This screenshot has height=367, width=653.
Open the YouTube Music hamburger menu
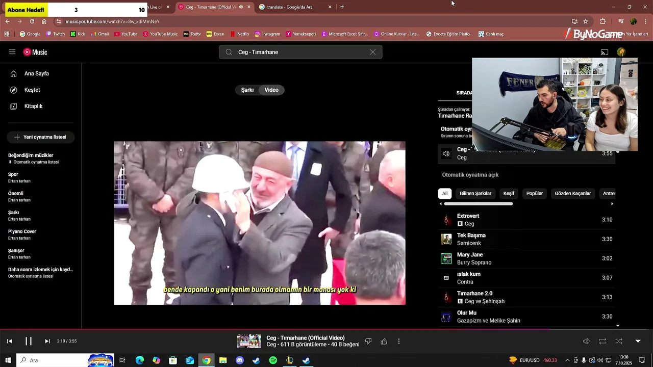point(12,52)
